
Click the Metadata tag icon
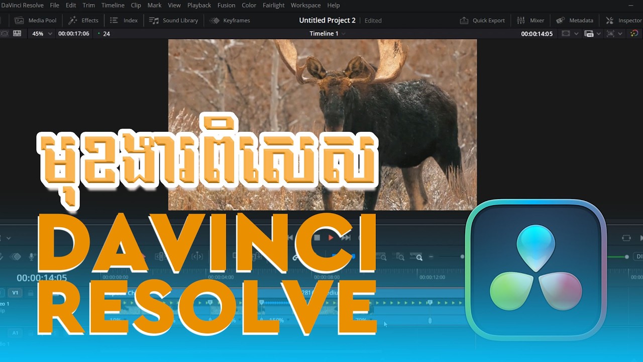tap(560, 20)
